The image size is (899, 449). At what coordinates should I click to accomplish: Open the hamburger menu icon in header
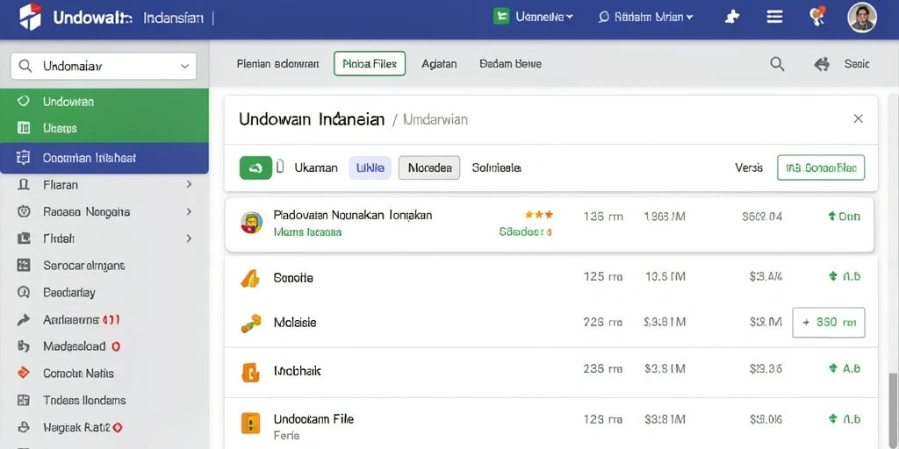click(x=774, y=17)
